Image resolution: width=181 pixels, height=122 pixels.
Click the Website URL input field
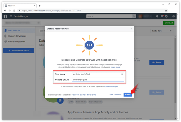tap(98, 80)
